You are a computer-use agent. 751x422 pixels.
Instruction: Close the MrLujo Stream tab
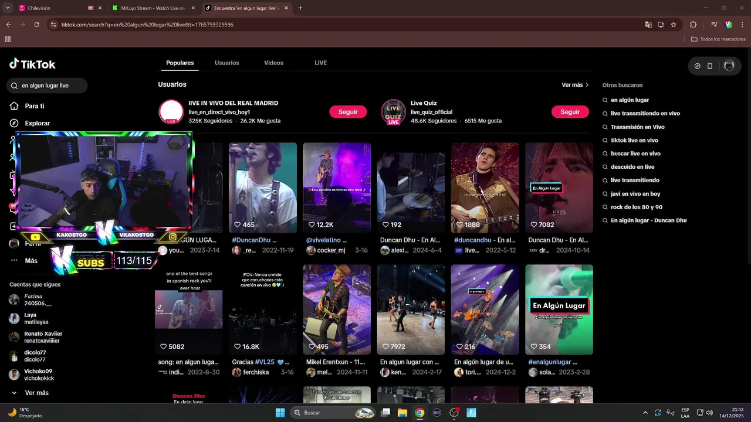[x=193, y=8]
